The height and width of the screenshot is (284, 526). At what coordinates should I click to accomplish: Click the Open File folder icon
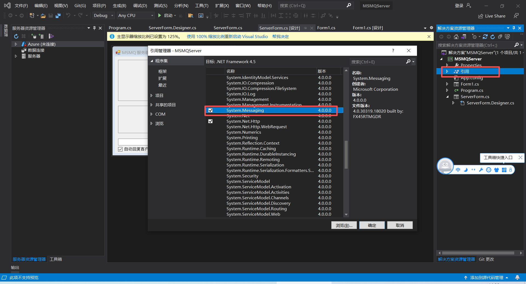pos(43,16)
